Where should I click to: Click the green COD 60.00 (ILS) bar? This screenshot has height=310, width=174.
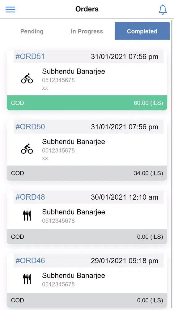point(87,103)
